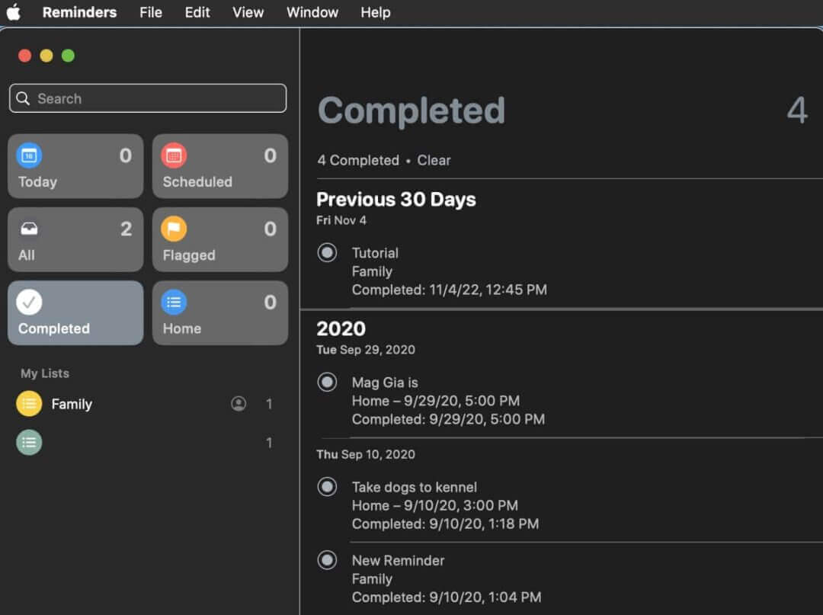Click the orange Flagged flag icon
The image size is (823, 615).
point(174,229)
